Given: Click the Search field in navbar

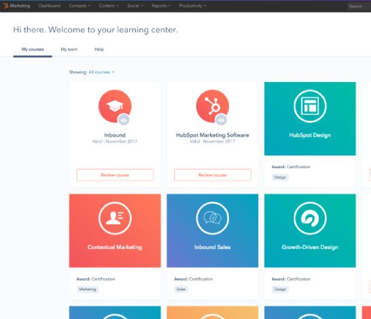Looking at the screenshot, I should [359, 6].
